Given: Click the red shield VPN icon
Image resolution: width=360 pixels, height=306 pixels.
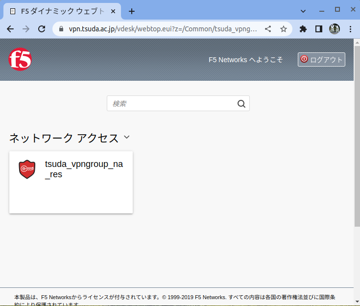Looking at the screenshot, I should pos(27,169).
